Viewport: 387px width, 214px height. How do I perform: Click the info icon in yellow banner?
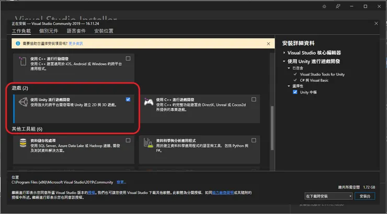pyautogui.click(x=18, y=44)
